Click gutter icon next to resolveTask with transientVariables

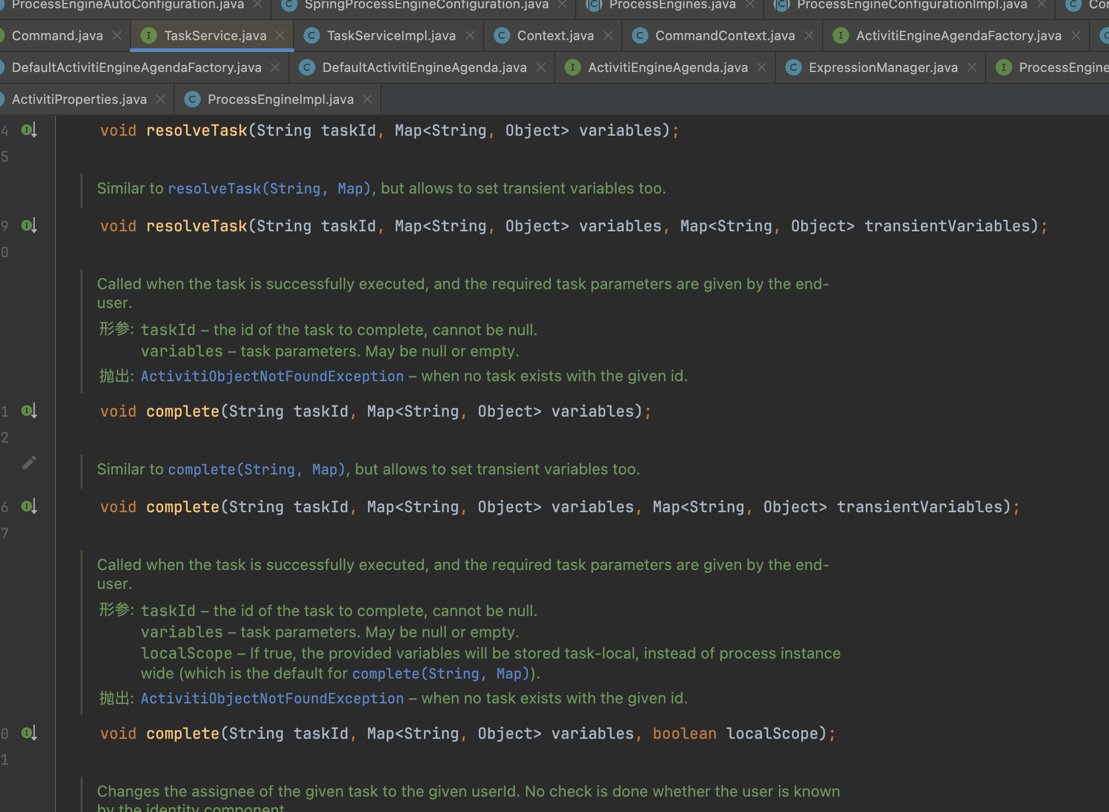point(29,225)
